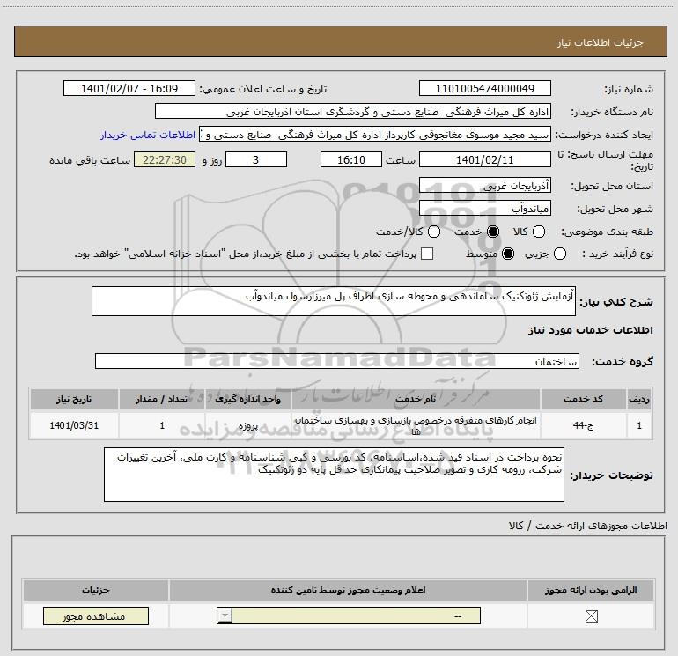Click the تعداد / مقدار column header
The width and height of the screenshot is (678, 656).
162,399
